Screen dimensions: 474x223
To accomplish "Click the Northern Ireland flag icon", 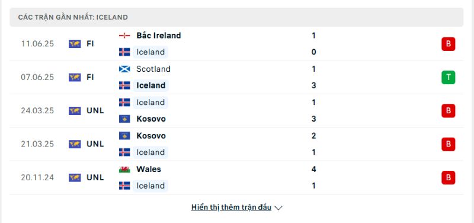I will 124,36.
